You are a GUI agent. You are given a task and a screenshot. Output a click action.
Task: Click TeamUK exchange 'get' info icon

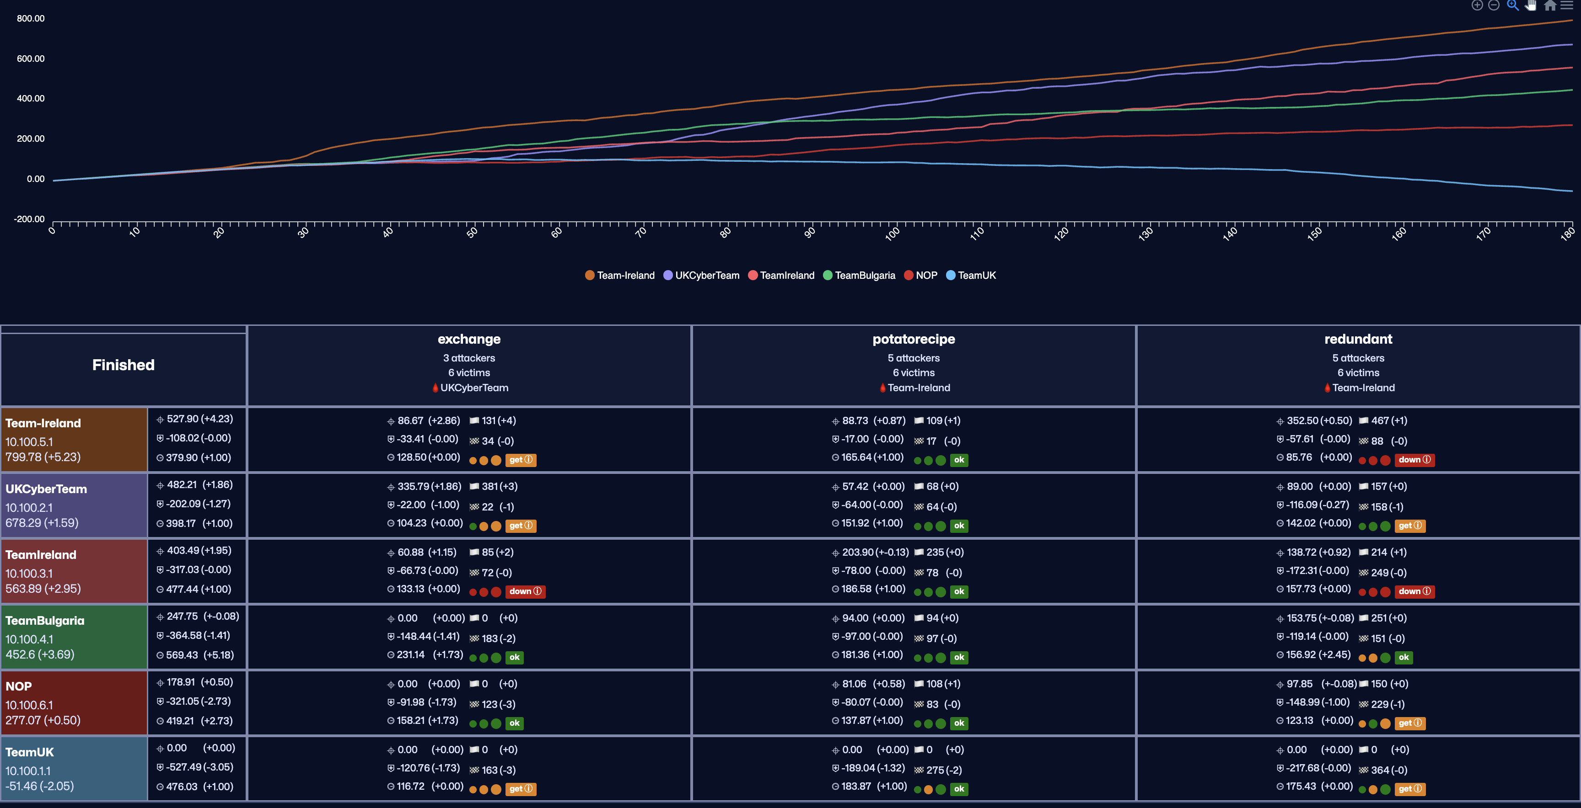(x=528, y=789)
